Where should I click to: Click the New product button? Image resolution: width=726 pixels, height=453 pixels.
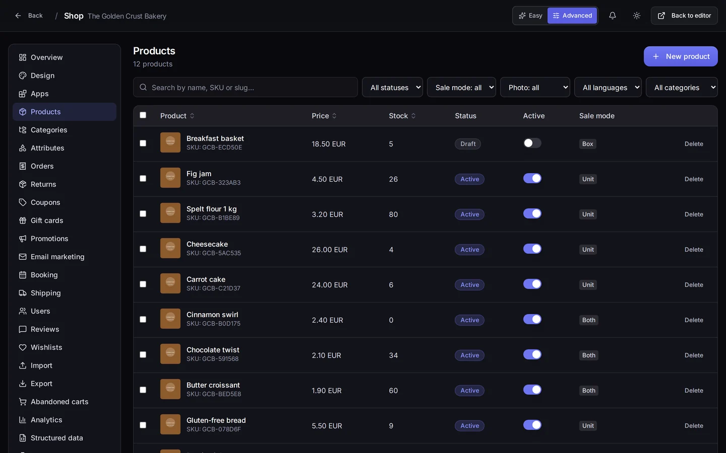pyautogui.click(x=681, y=56)
